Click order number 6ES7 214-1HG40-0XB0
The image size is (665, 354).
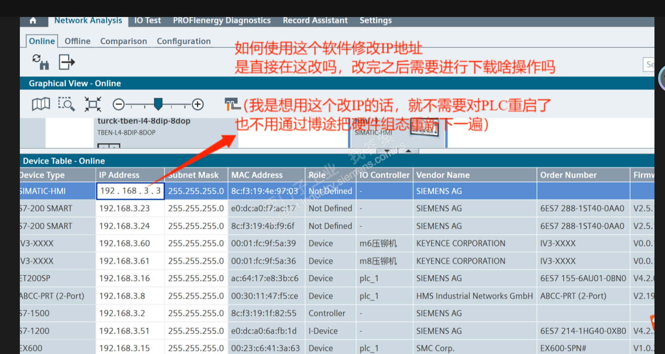coord(583,331)
